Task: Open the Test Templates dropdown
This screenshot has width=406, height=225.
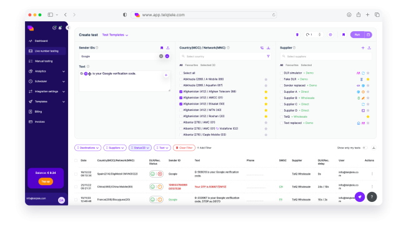Action: point(115,35)
